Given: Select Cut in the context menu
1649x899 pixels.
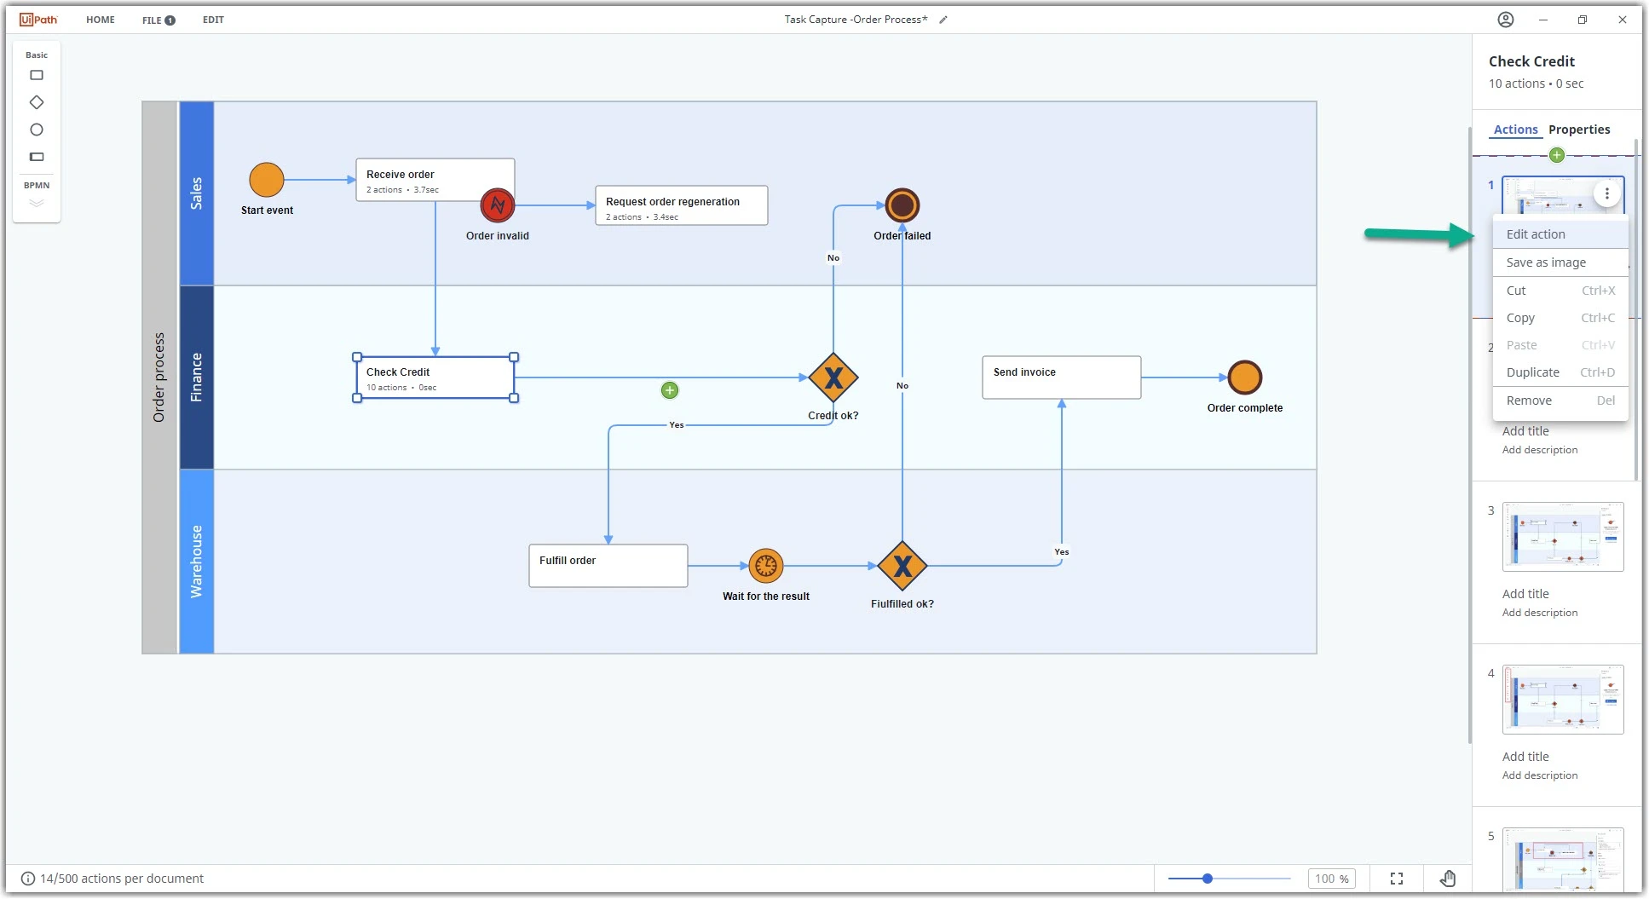Looking at the screenshot, I should (1560, 291).
